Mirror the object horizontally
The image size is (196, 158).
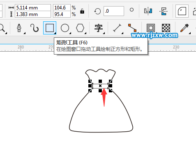(148, 11)
